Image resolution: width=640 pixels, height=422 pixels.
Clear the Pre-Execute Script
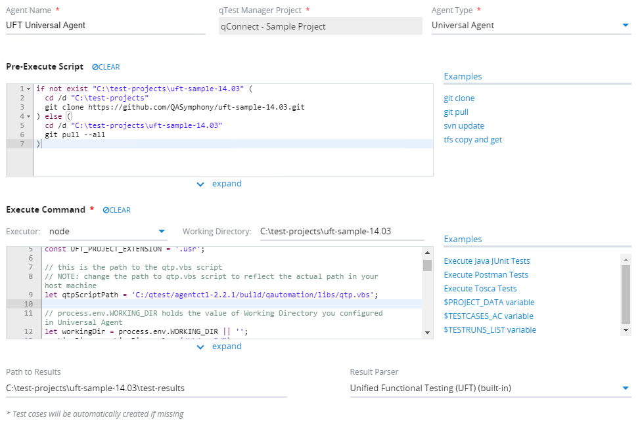106,67
